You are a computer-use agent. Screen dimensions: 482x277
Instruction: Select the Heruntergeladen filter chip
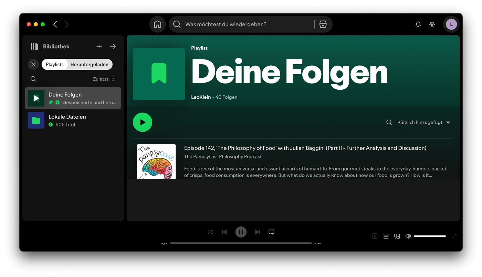tap(90, 64)
